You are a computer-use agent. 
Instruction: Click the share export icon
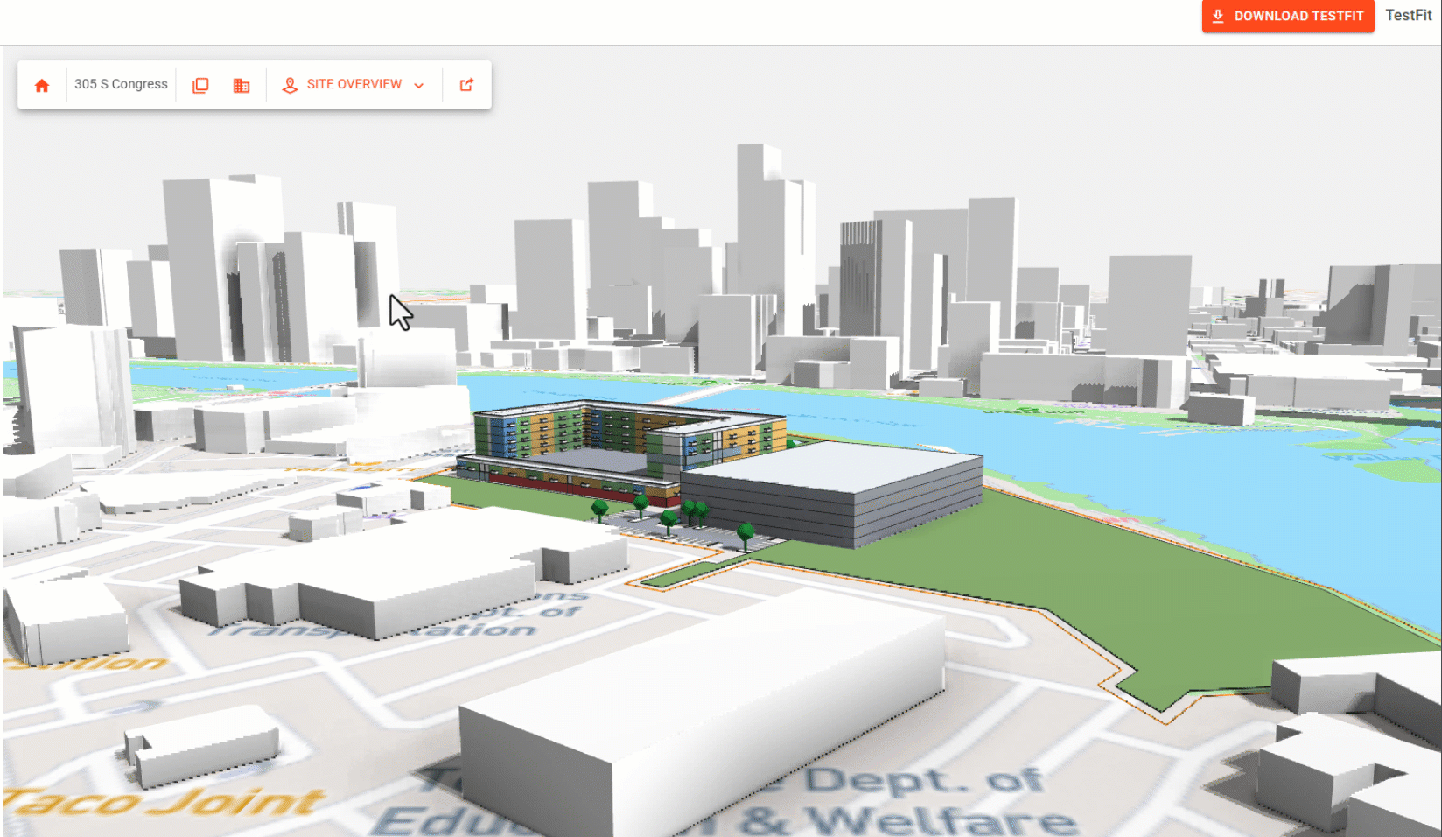tap(467, 85)
